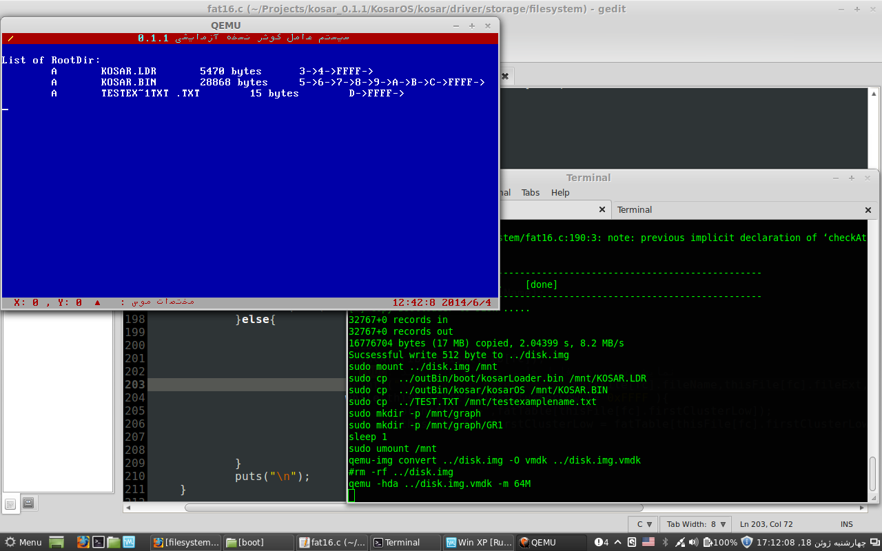
Task: Click the blue shield security tray icon
Action: coord(747,542)
